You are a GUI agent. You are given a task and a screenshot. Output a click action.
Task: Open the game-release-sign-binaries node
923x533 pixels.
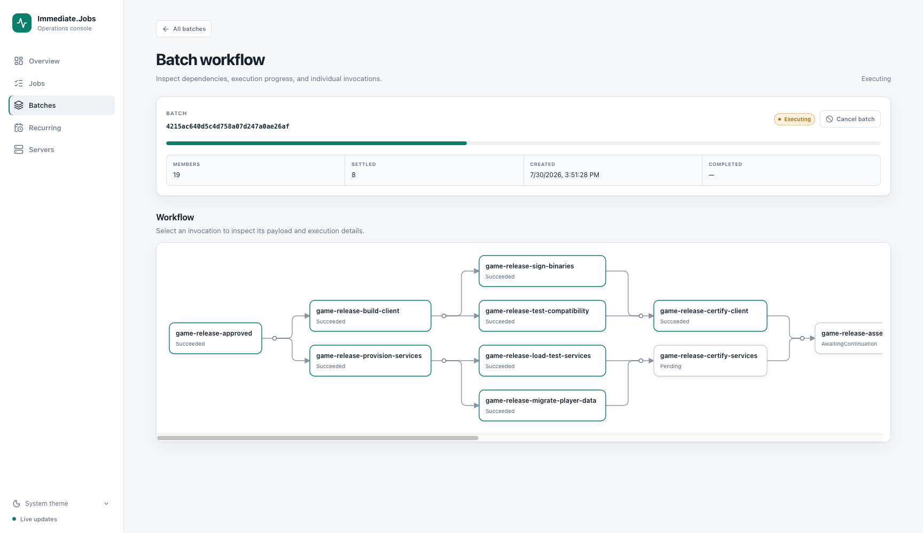[543, 271]
